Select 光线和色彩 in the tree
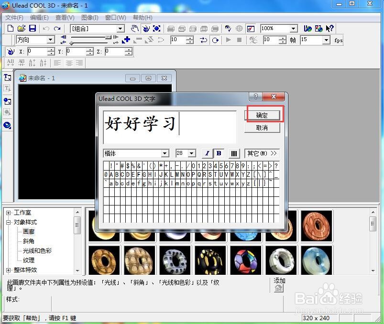384x324 pixels. click(37, 250)
